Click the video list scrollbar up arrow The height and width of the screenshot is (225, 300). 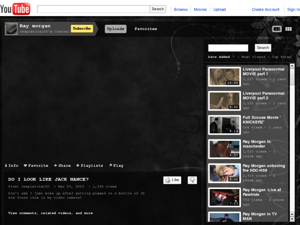(x=292, y=66)
